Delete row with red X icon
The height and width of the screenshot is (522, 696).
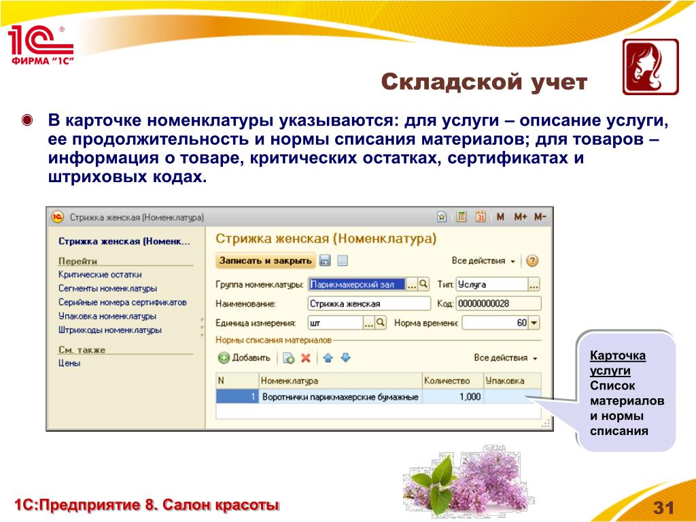point(306,358)
